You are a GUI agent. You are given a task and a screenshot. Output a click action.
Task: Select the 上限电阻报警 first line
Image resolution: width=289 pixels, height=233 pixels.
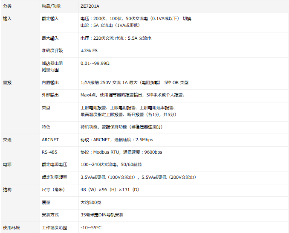128,108
